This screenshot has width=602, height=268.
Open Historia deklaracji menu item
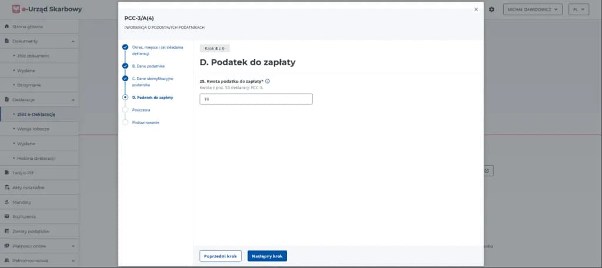[36, 158]
